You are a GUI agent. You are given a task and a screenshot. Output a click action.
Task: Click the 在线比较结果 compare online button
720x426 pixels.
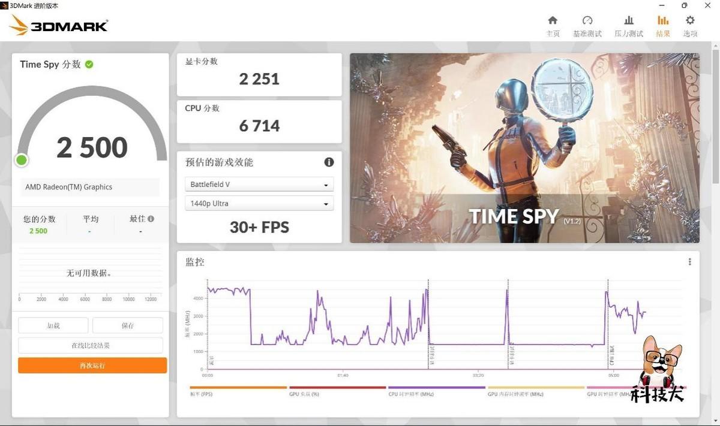[91, 346]
